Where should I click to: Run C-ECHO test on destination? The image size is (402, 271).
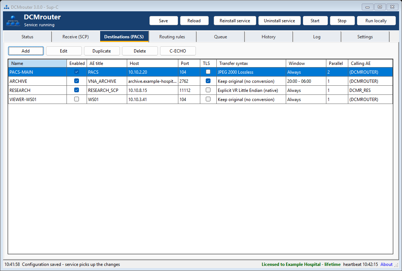click(178, 51)
